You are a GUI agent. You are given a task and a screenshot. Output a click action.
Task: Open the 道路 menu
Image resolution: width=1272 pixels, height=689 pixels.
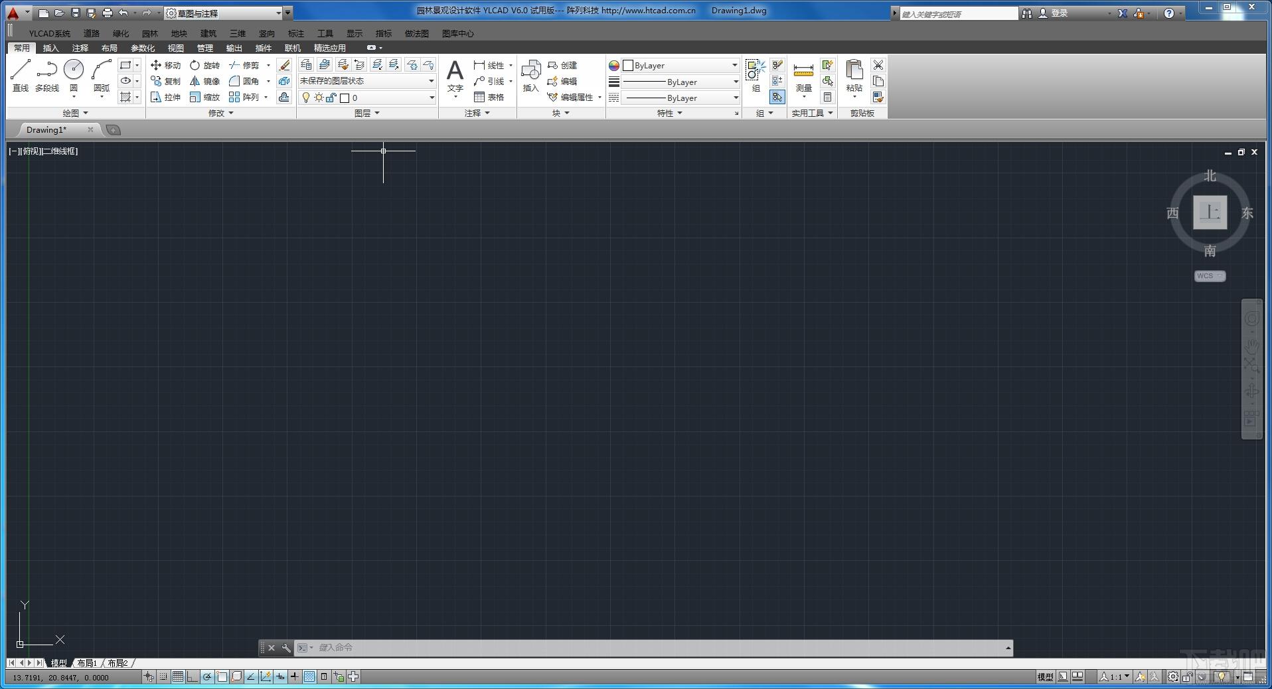92,33
